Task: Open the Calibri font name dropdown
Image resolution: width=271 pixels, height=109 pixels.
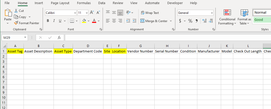Action: point(75,13)
